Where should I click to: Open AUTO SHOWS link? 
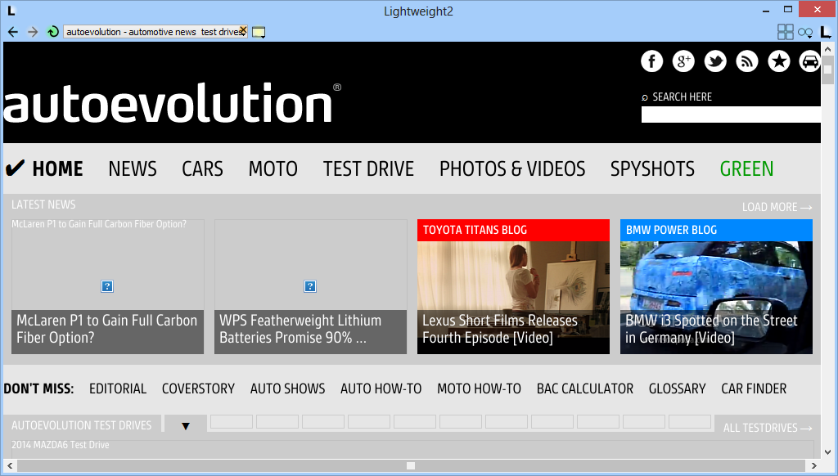pyautogui.click(x=287, y=388)
